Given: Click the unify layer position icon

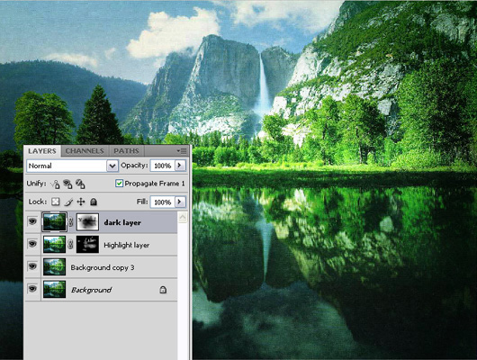Looking at the screenshot, I should 55,184.
